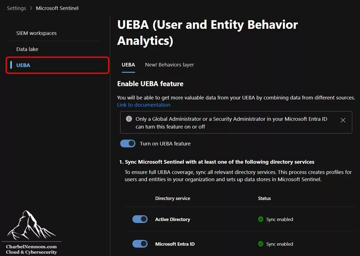Select Data lake in the sidebar

(x=27, y=49)
